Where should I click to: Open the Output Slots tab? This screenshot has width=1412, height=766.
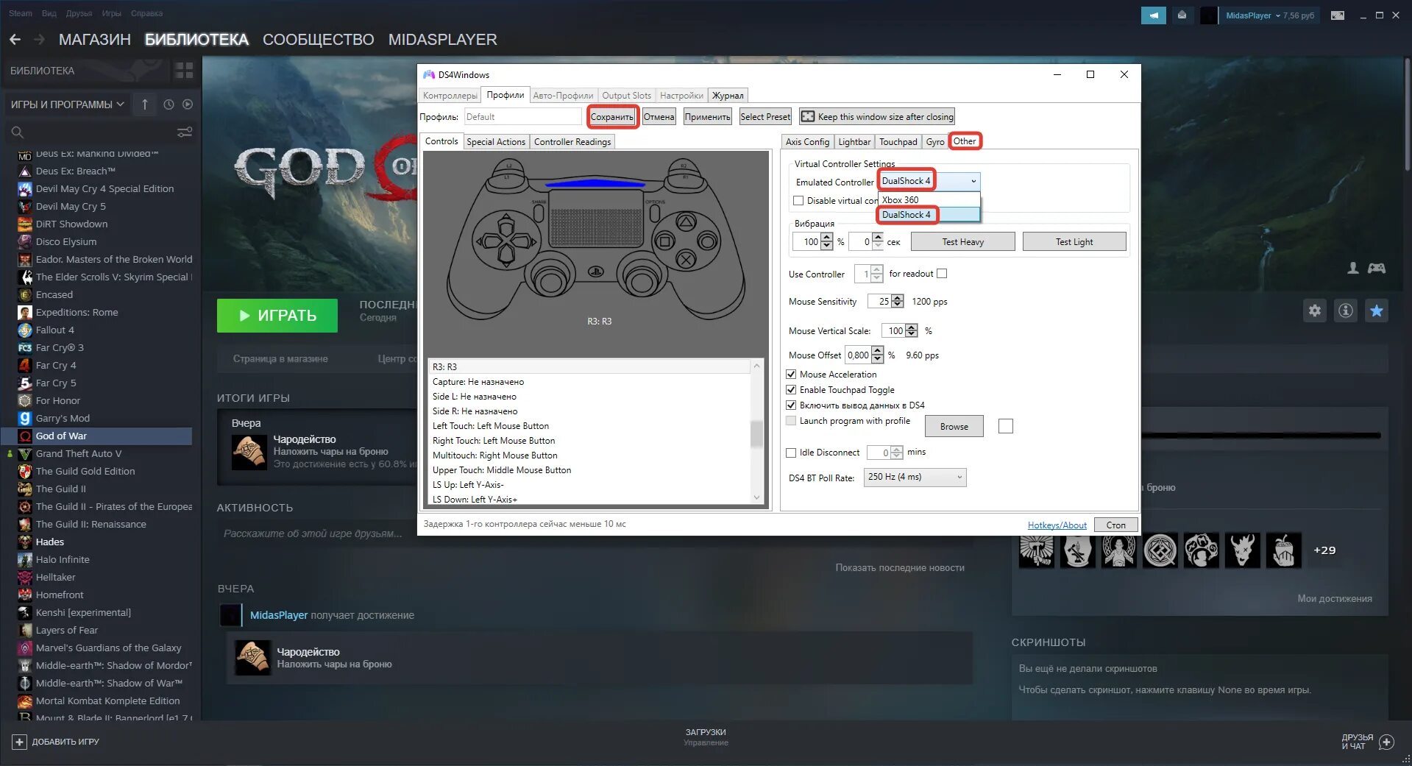coord(626,96)
